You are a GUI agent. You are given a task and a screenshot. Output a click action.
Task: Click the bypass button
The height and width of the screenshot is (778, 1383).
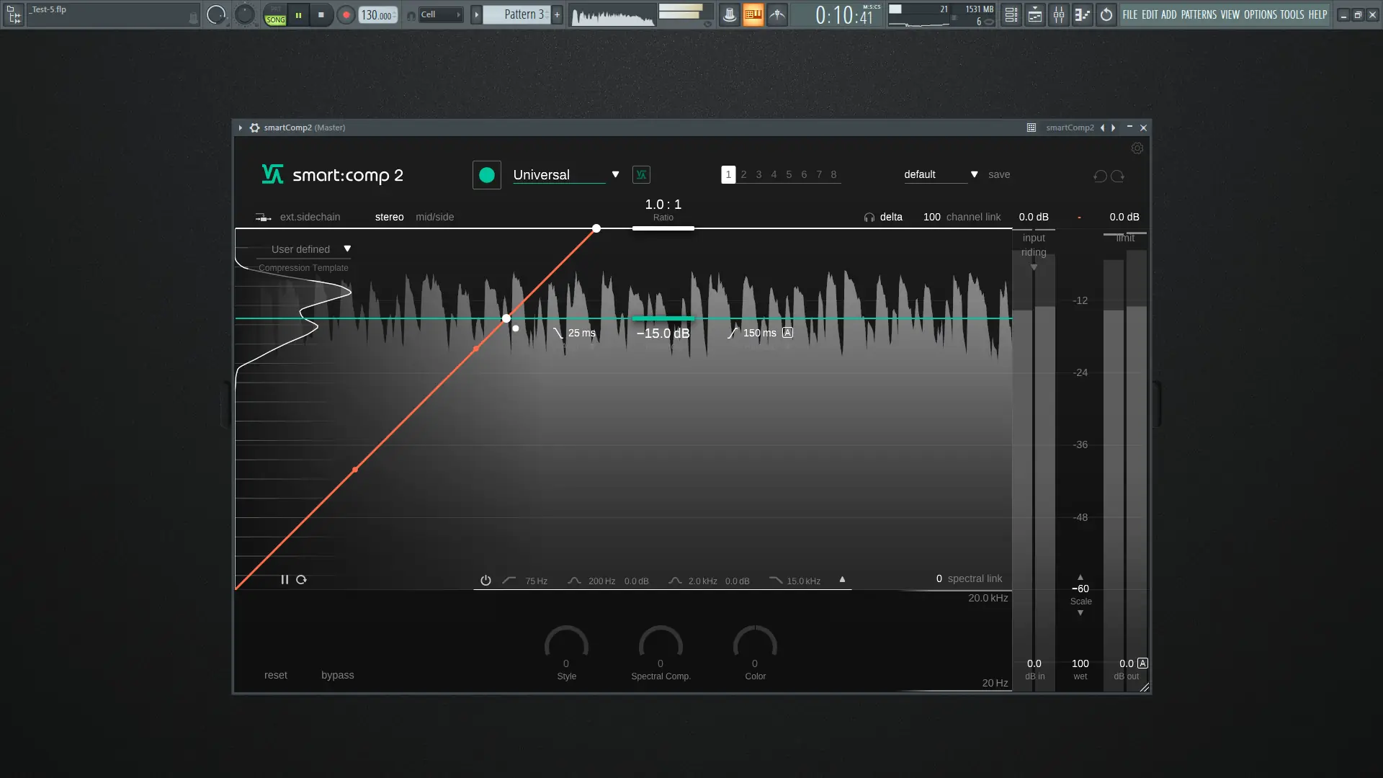(337, 675)
